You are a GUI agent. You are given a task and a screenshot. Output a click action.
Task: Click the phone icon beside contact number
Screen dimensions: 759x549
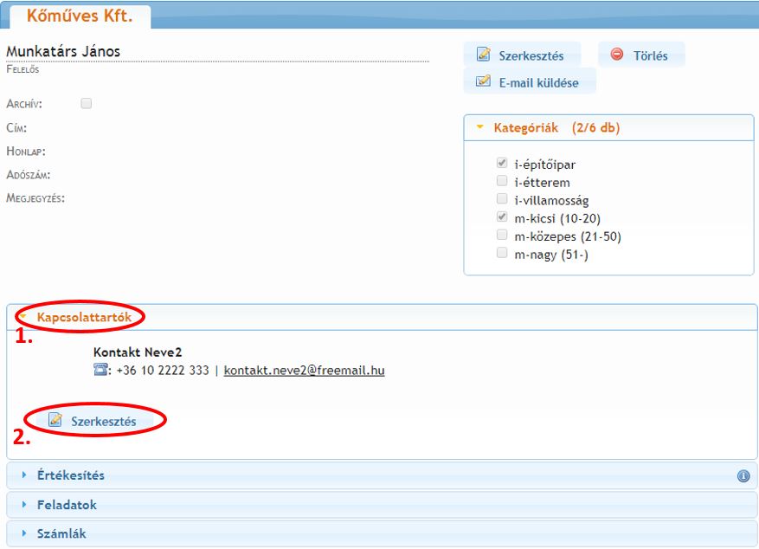(100, 371)
